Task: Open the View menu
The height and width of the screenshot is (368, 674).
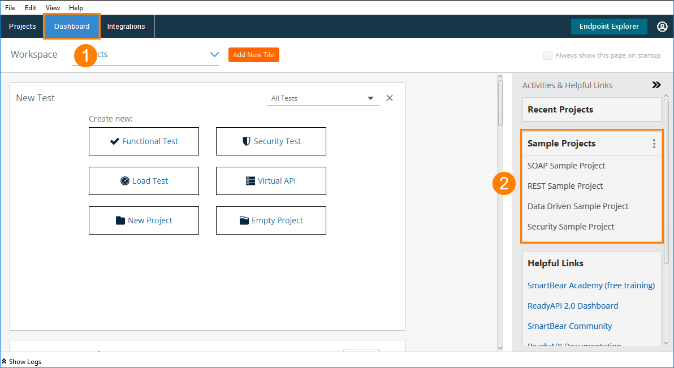Action: (x=52, y=7)
